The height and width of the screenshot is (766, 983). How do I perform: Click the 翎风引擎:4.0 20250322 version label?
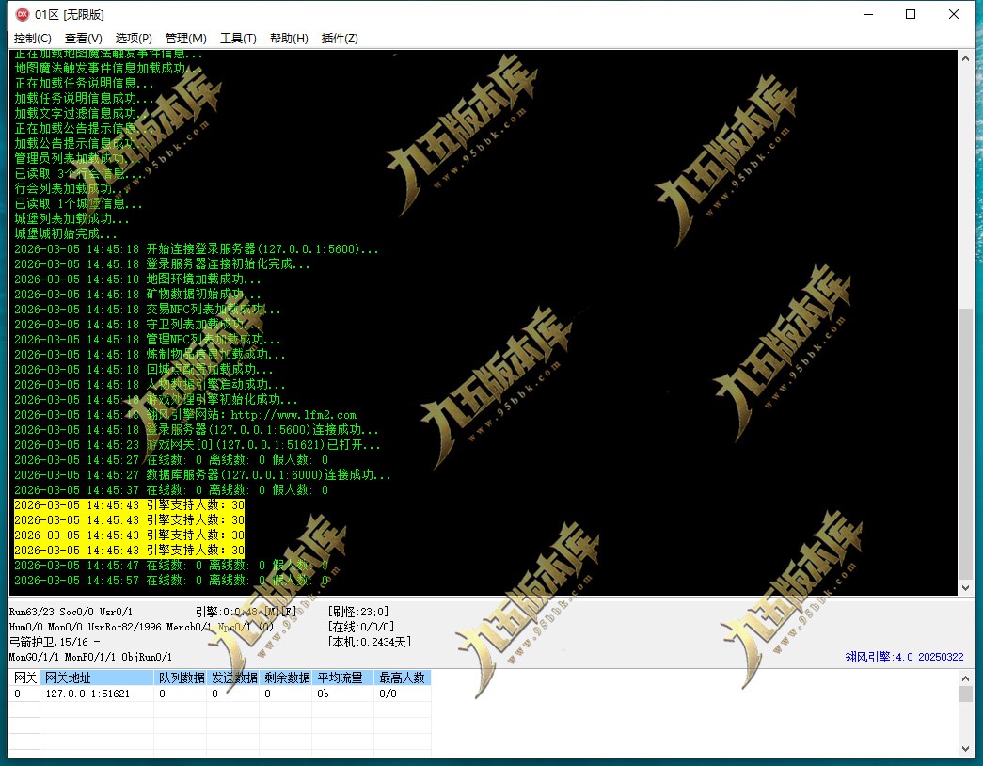click(x=904, y=657)
